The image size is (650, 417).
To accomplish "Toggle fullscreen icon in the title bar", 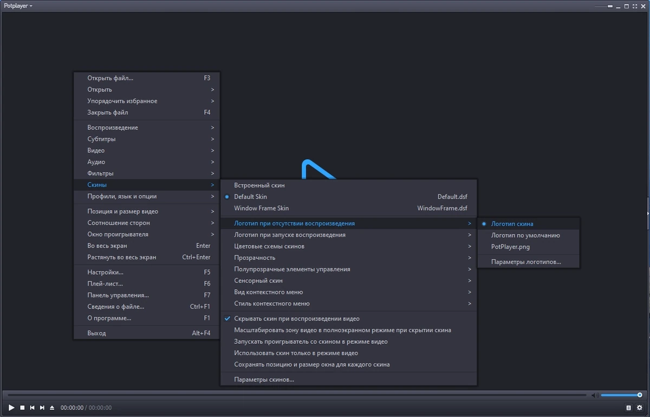I will coord(634,6).
